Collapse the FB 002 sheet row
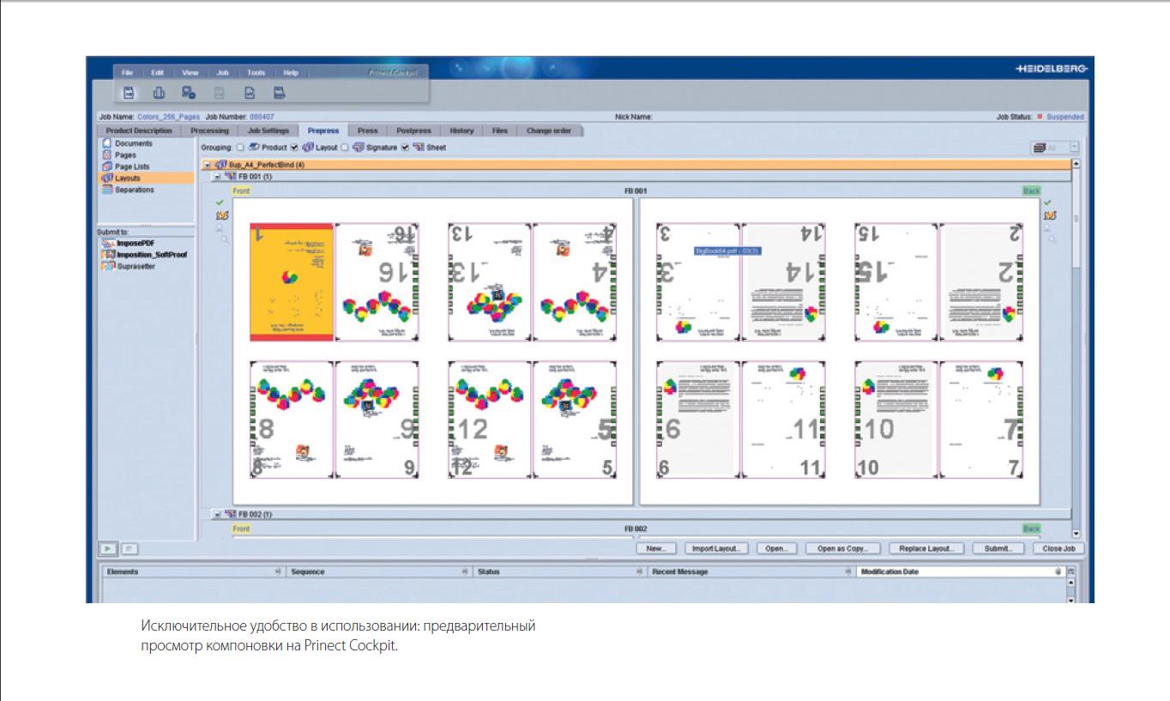Image resolution: width=1170 pixels, height=701 pixels. (x=218, y=514)
